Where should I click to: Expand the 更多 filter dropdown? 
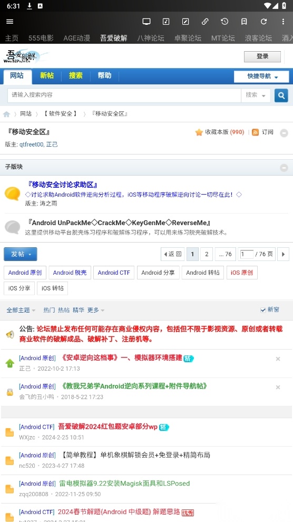[96, 310]
